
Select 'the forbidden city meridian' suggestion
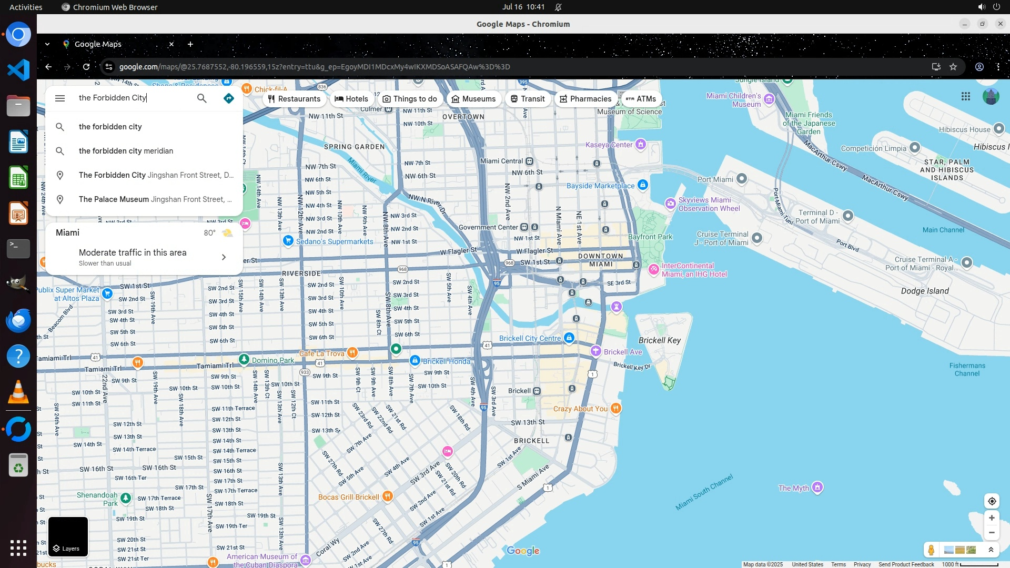pyautogui.click(x=126, y=151)
